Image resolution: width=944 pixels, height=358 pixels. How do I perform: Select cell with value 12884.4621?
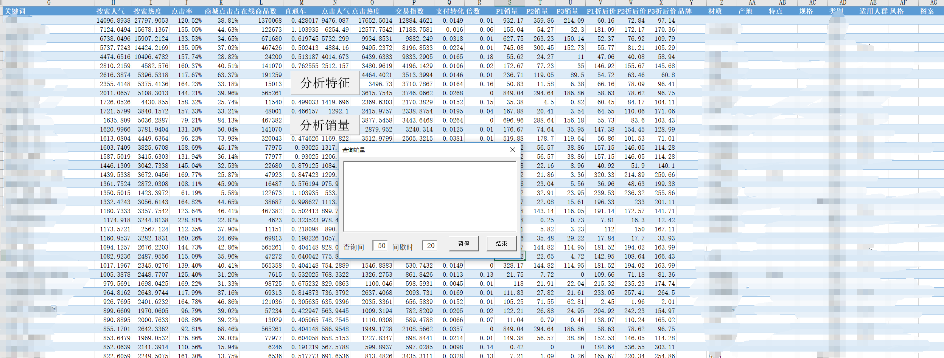point(414,20)
